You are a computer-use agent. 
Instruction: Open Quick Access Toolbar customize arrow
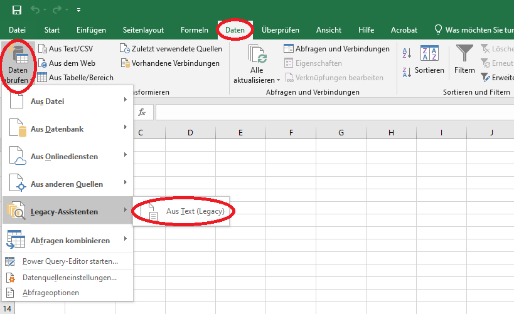tap(78, 10)
